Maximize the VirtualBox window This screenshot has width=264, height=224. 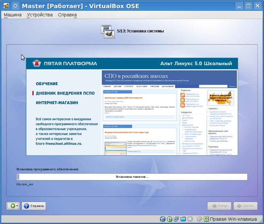click(x=248, y=6)
